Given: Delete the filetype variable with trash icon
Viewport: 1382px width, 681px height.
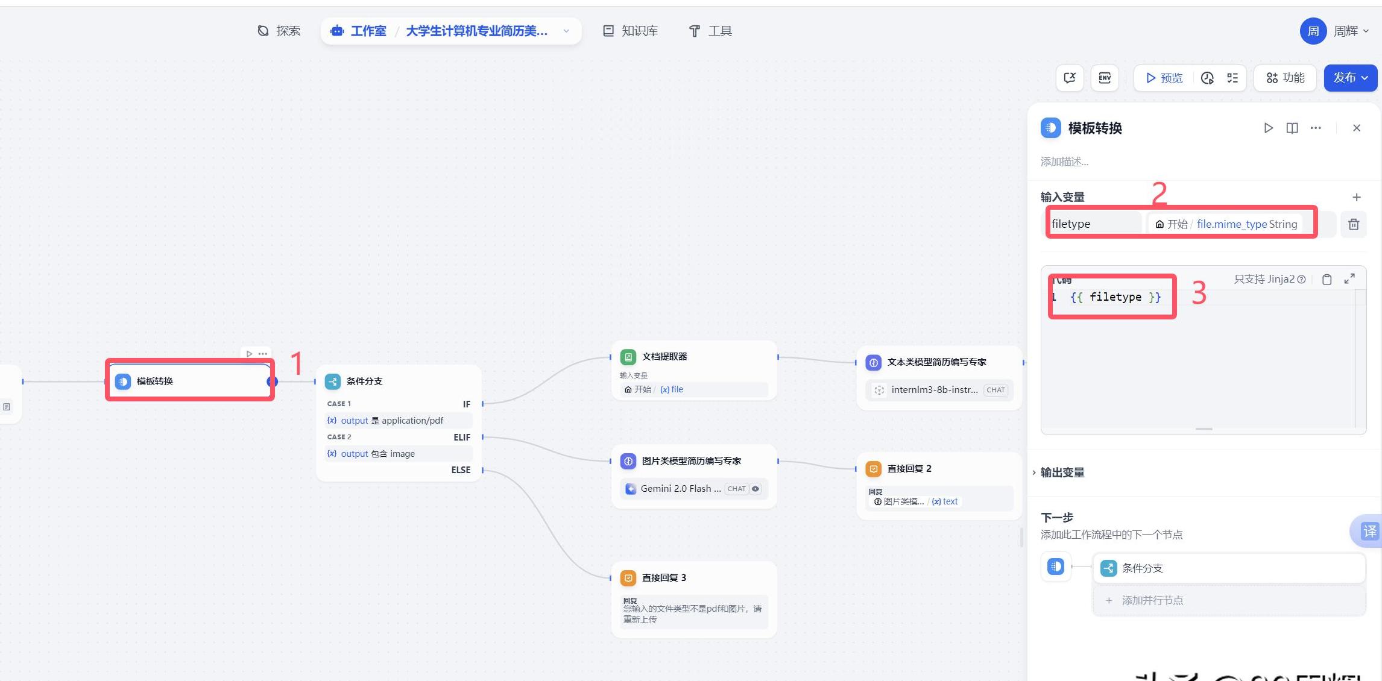Looking at the screenshot, I should [x=1353, y=224].
